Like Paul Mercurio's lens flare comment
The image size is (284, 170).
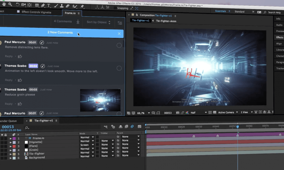tap(20, 56)
